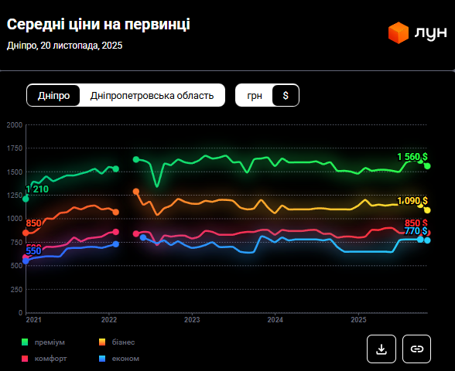Toggle the преміум series in legend
Image resolution: width=455 pixels, height=371 pixels.
pos(43,342)
